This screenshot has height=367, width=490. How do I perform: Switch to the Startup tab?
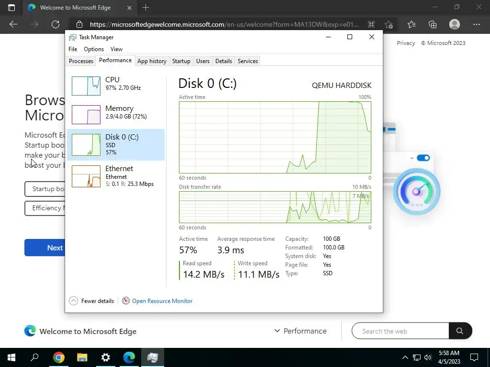click(181, 61)
